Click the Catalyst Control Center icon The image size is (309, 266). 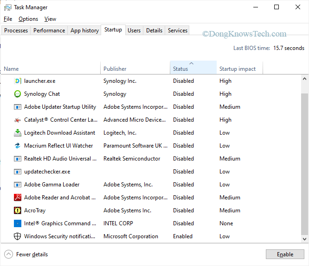click(x=18, y=120)
